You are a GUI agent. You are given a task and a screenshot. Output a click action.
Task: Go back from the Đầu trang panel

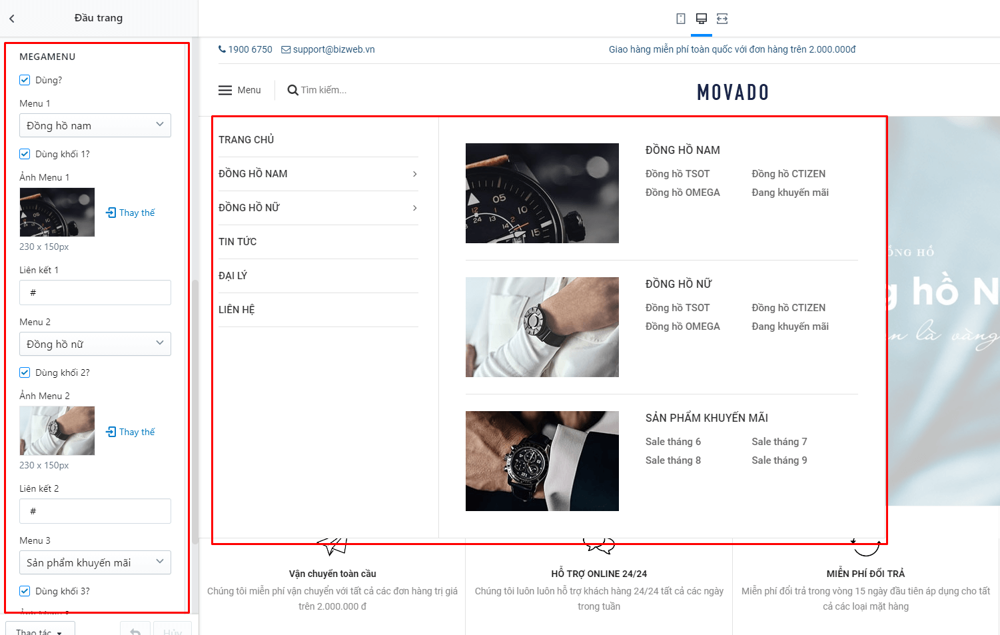(x=12, y=19)
